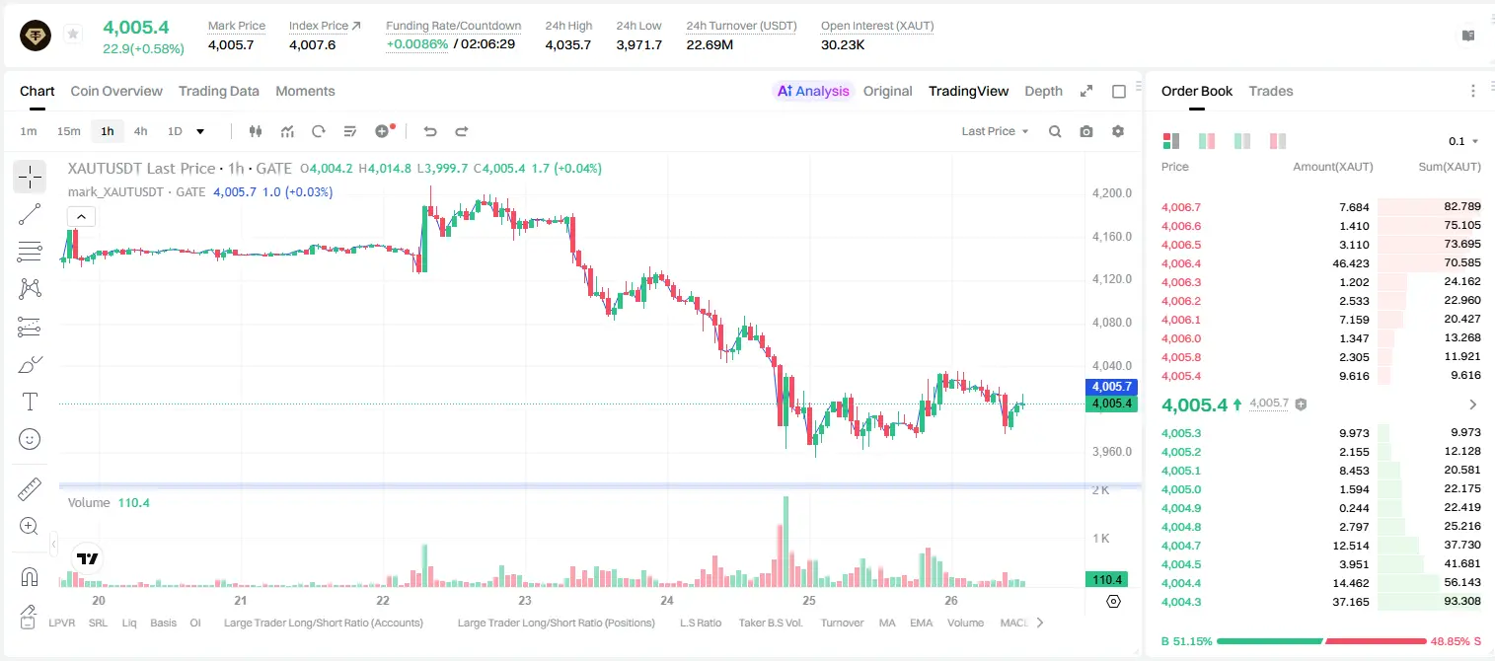Open the Coin Overview tab
The image size is (1495, 661).
[x=116, y=91]
